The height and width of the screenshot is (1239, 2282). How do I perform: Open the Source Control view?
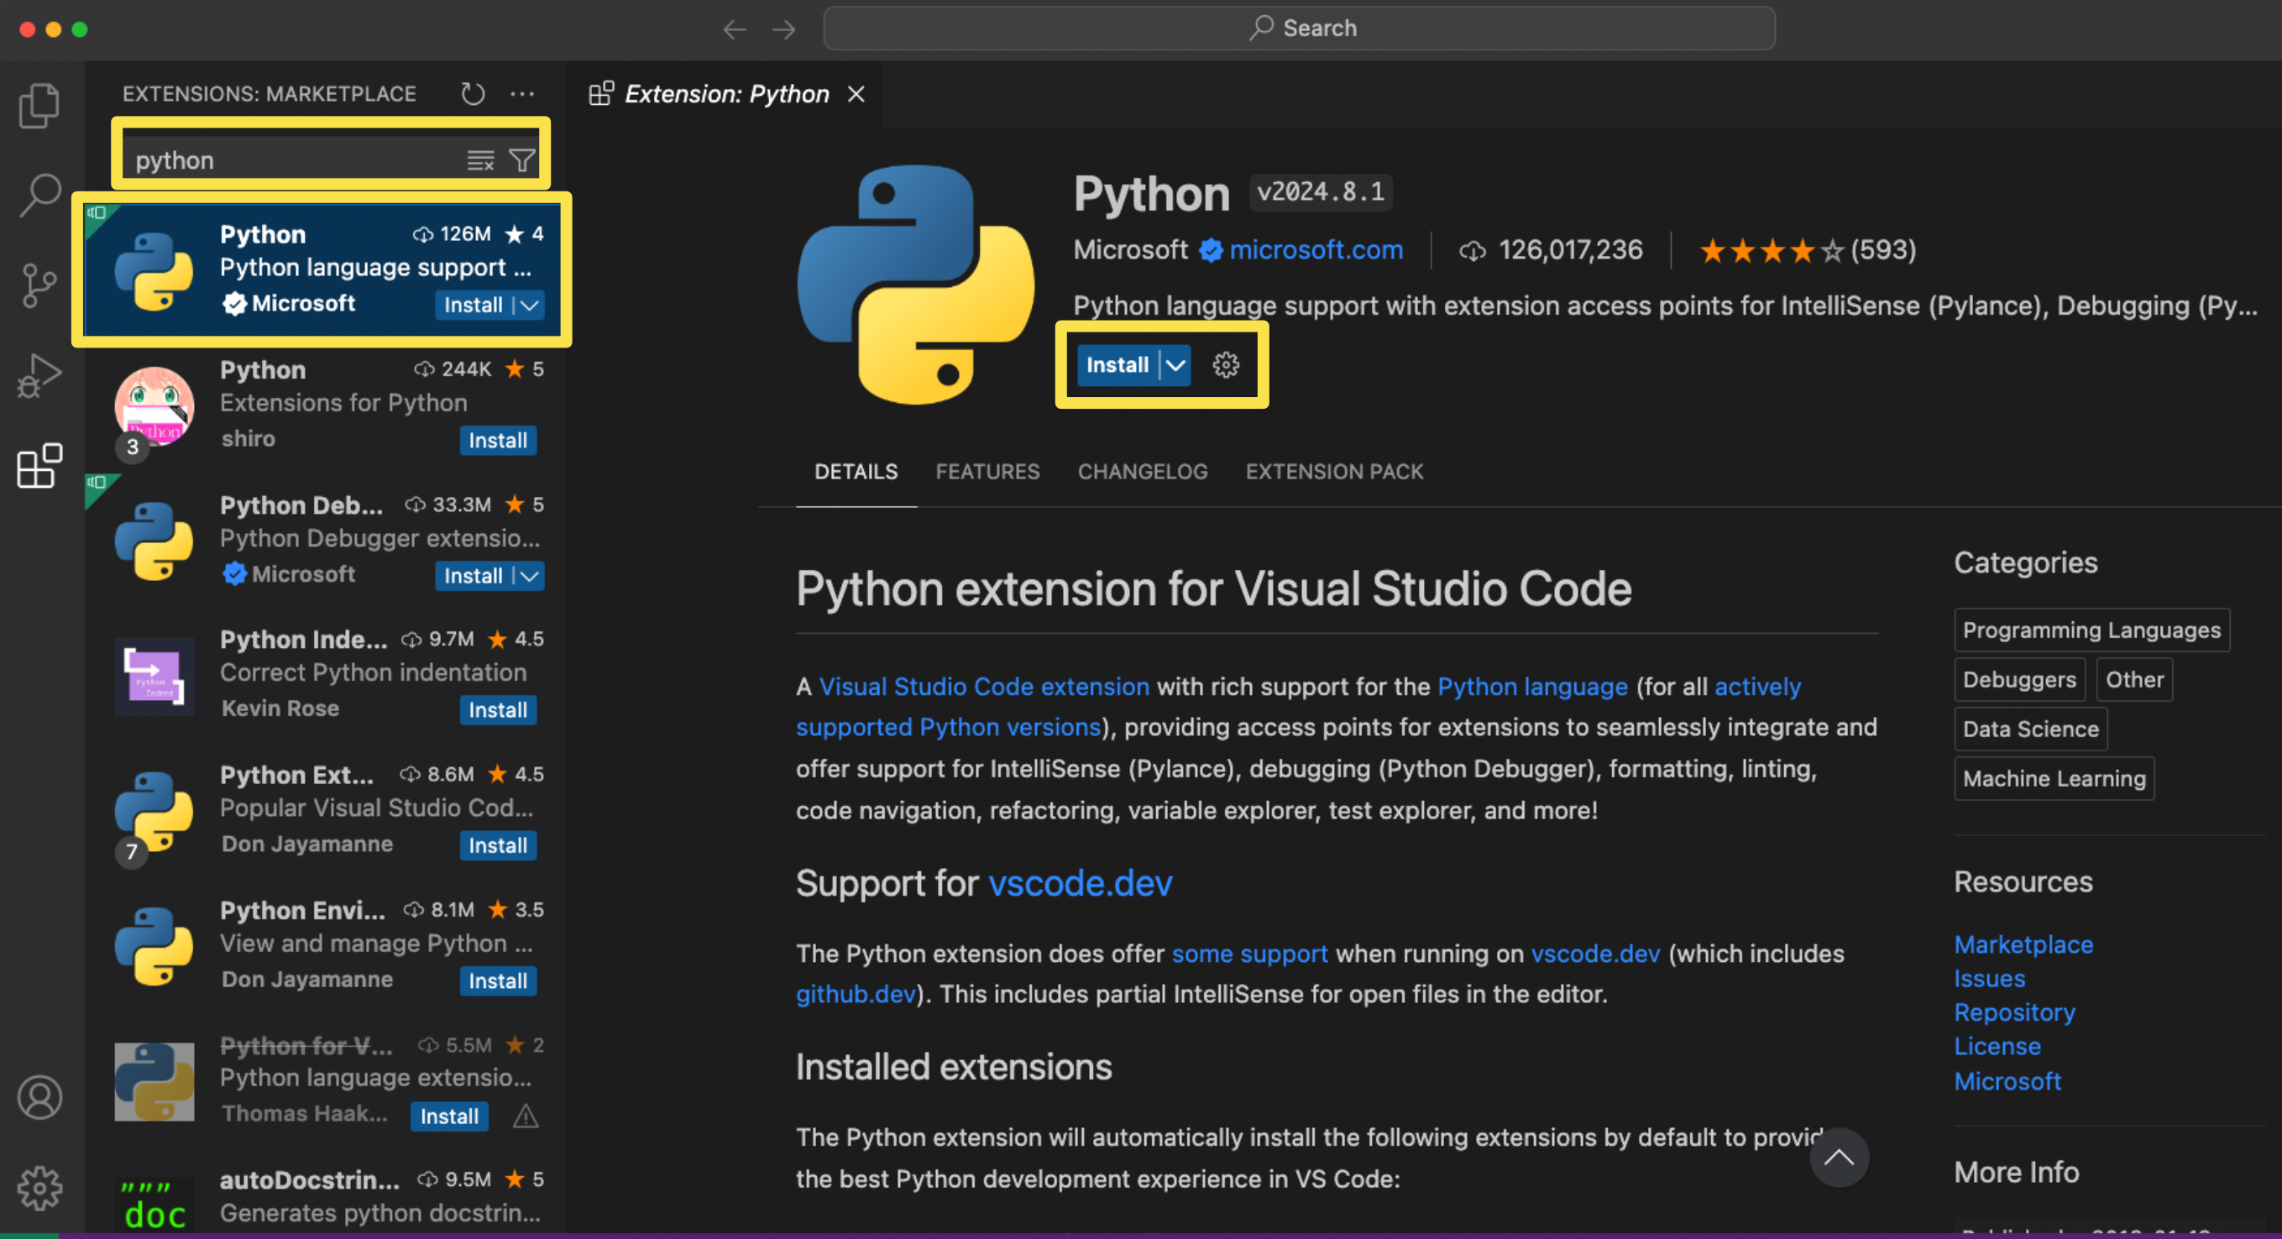pos(39,285)
